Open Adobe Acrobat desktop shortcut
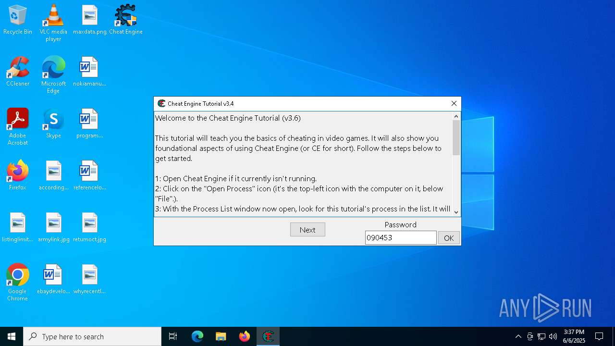Screen dimensions: 615x346 [18, 126]
